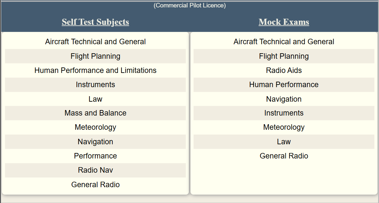Select Instruments in the Mock Exams list
This screenshot has width=379, height=203.
point(284,113)
